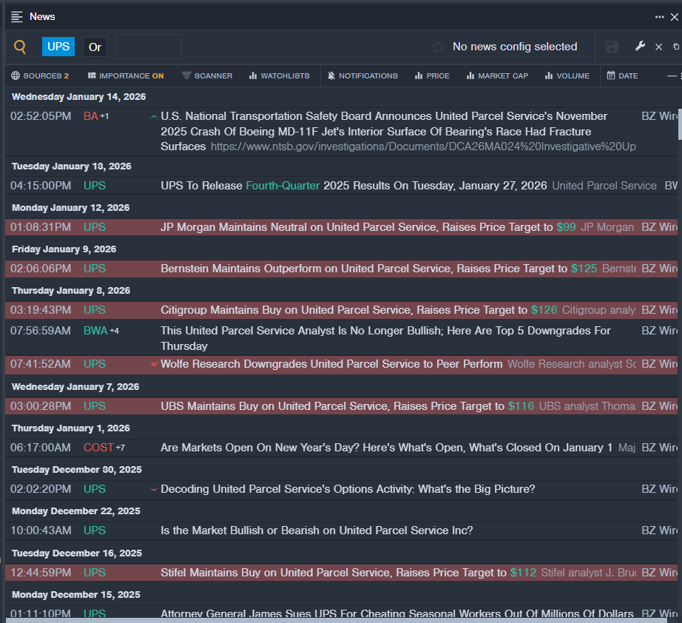This screenshot has width=682, height=623.
Task: Click the News panel menu icon
Action: click(16, 17)
